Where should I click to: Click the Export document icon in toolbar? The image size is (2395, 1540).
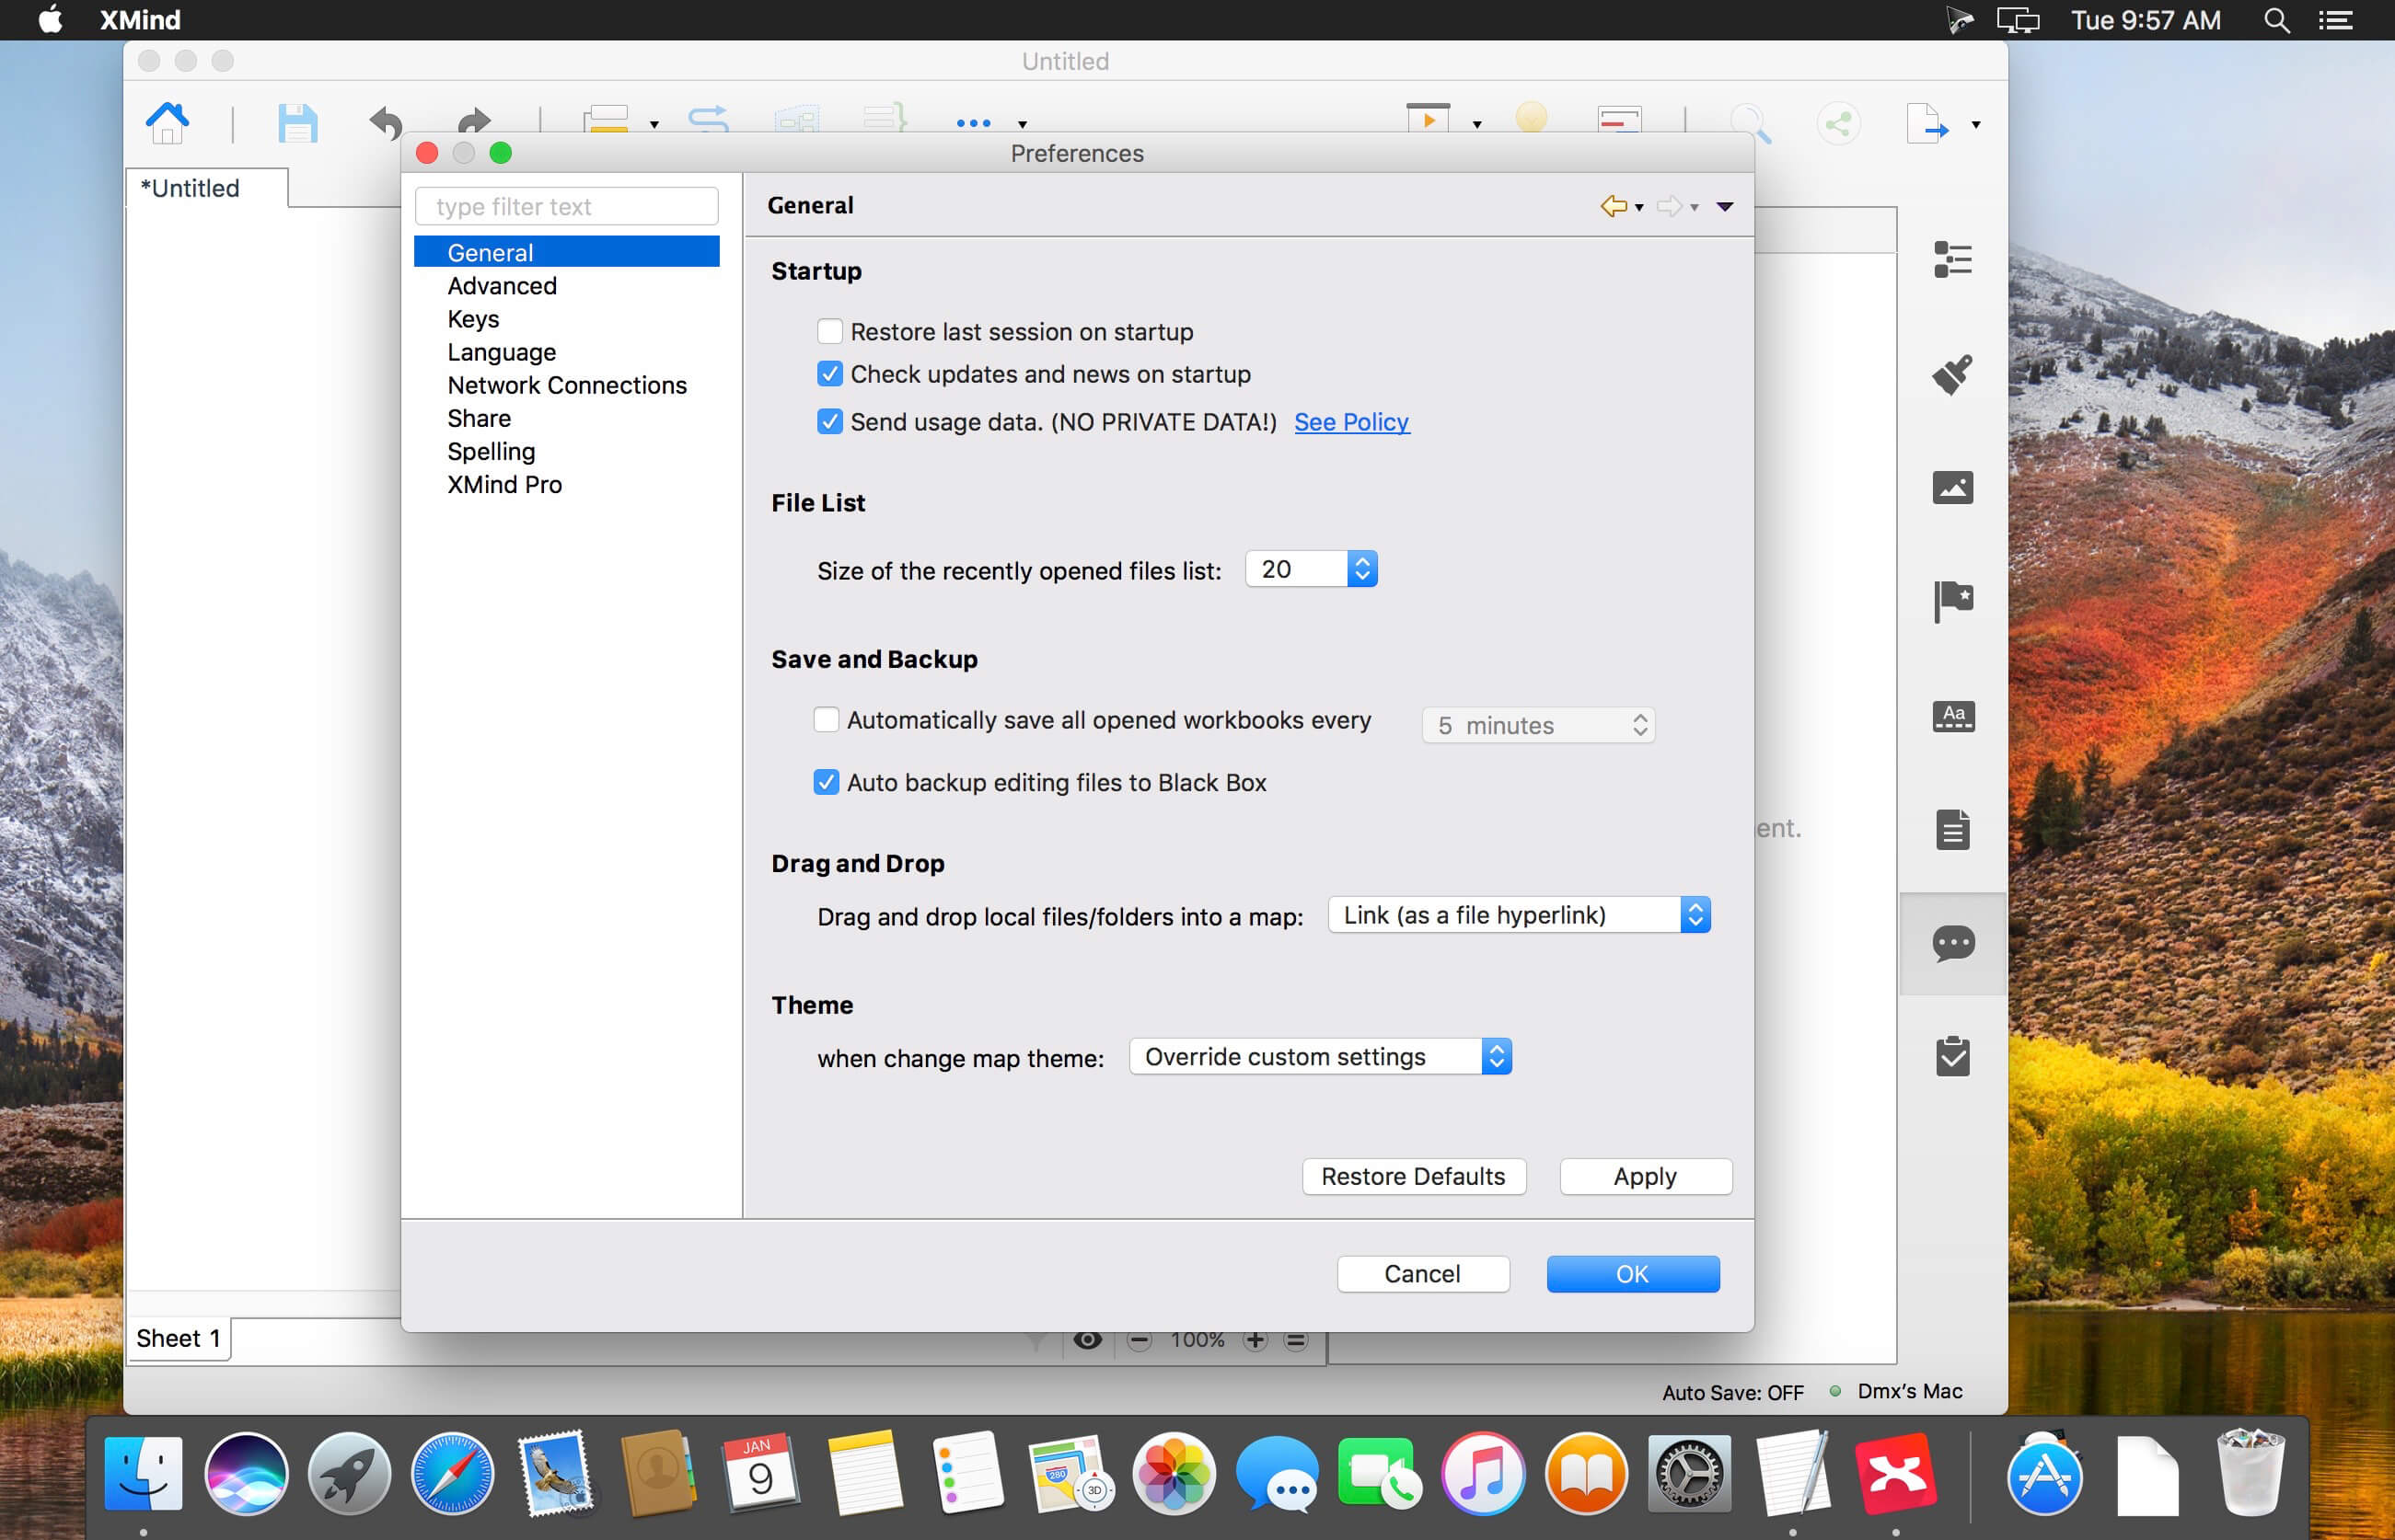click(x=1927, y=123)
